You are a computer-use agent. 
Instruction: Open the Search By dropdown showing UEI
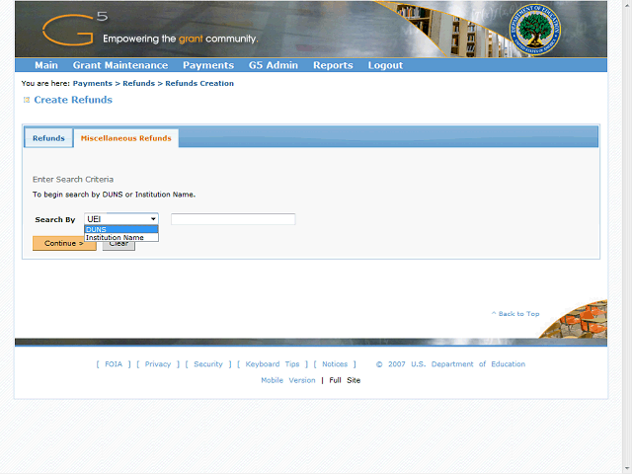pyautogui.click(x=121, y=219)
